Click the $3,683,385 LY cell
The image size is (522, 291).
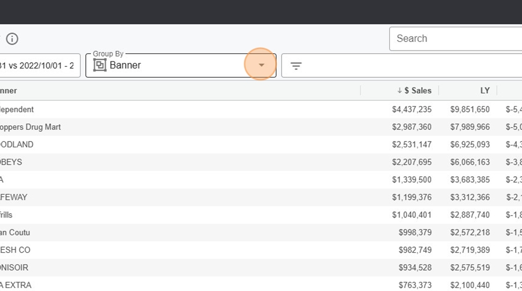[x=470, y=180]
